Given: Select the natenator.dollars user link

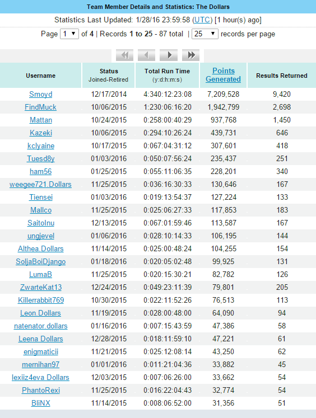Looking at the screenshot, I should coord(40,326).
